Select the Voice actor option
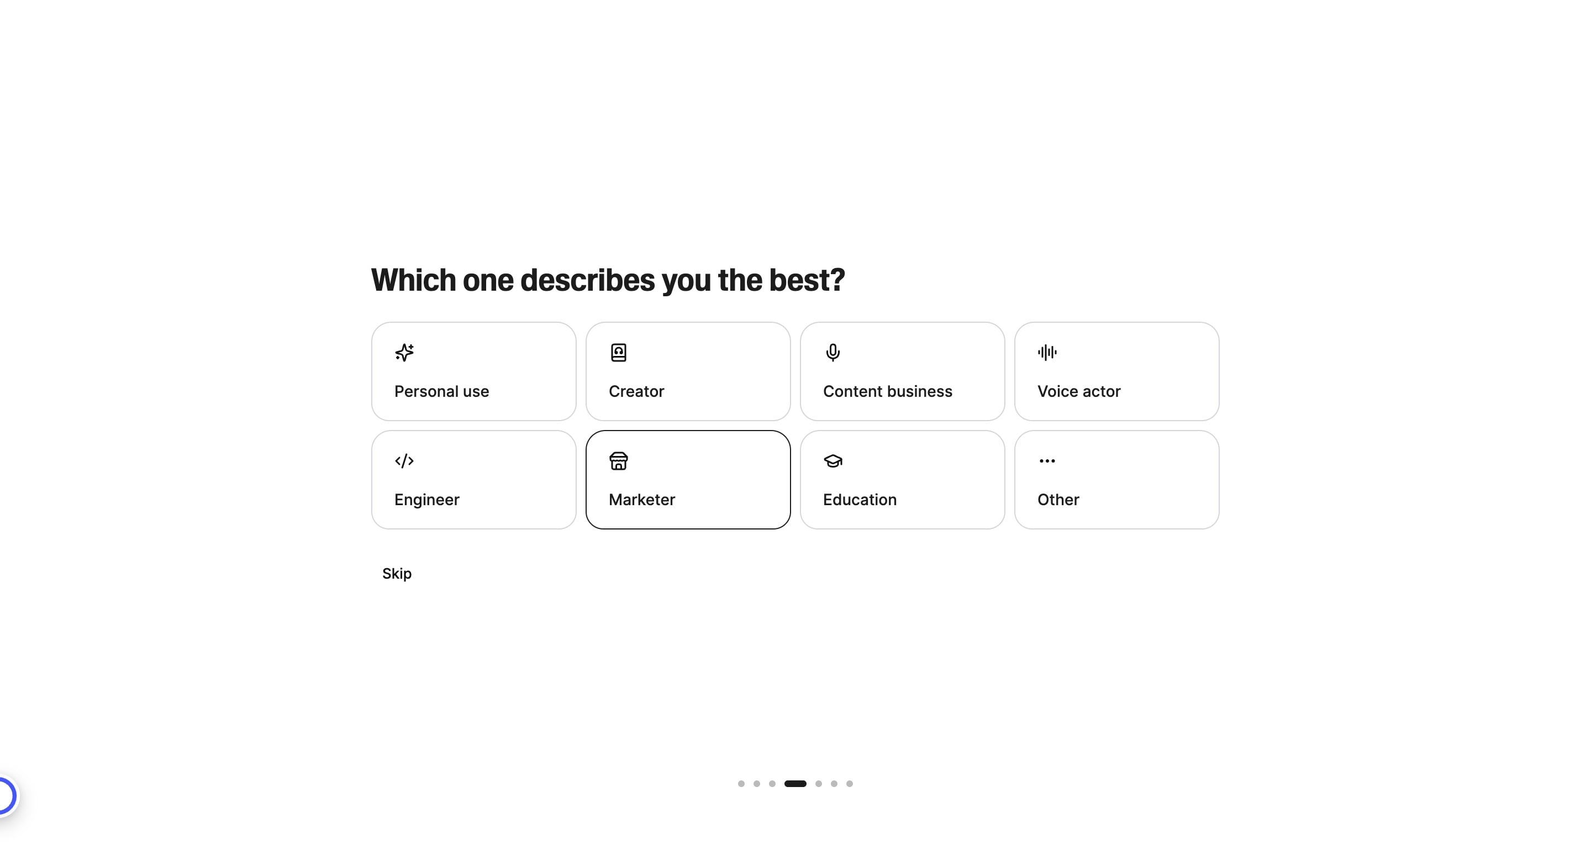Image resolution: width=1591 pixels, height=860 pixels. point(1116,371)
